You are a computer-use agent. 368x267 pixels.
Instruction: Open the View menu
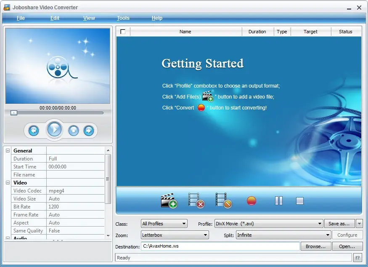(x=89, y=18)
